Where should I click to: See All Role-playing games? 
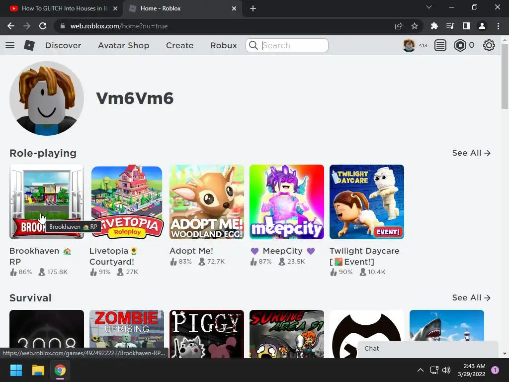click(x=471, y=153)
